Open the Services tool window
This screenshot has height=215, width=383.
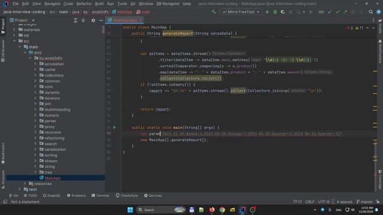tap(153, 195)
